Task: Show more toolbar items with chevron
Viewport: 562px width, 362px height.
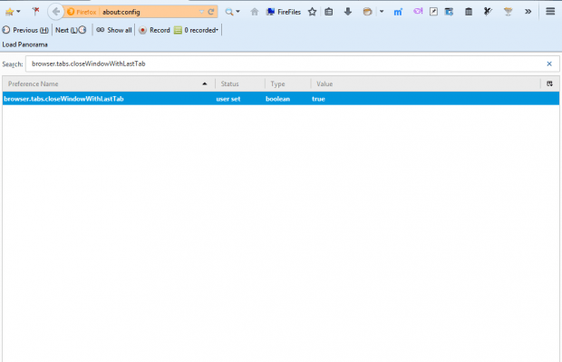Action: (x=528, y=12)
